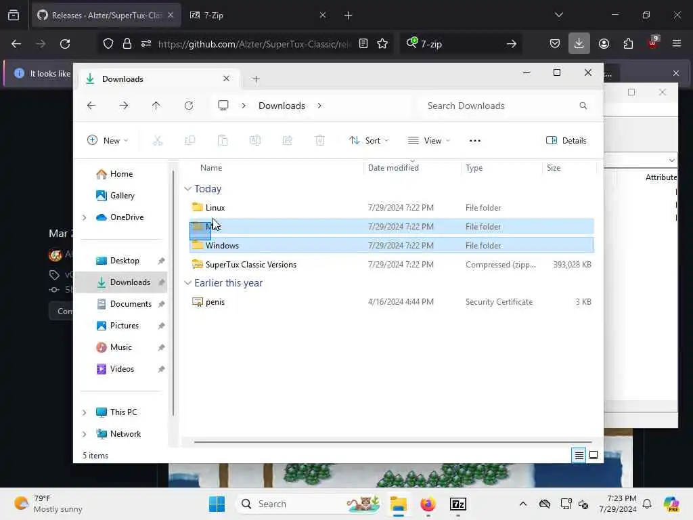Click the Rename icon in Explorer toolbar
Viewport: 693px width, 520px height.
[255, 141]
